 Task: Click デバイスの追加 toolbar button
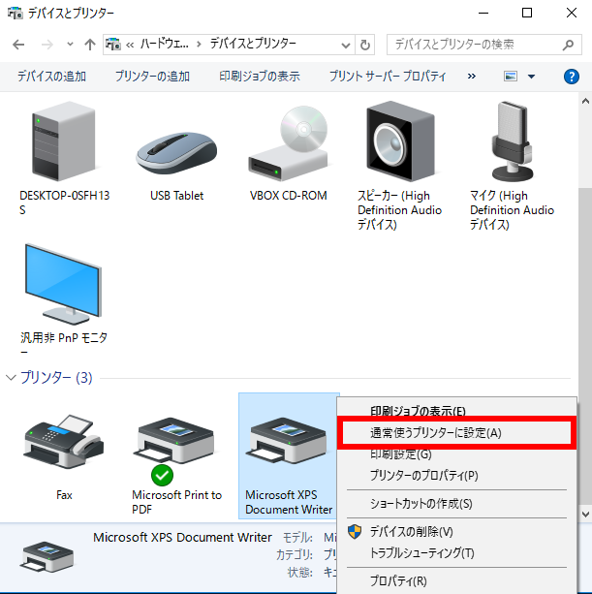[x=51, y=77]
